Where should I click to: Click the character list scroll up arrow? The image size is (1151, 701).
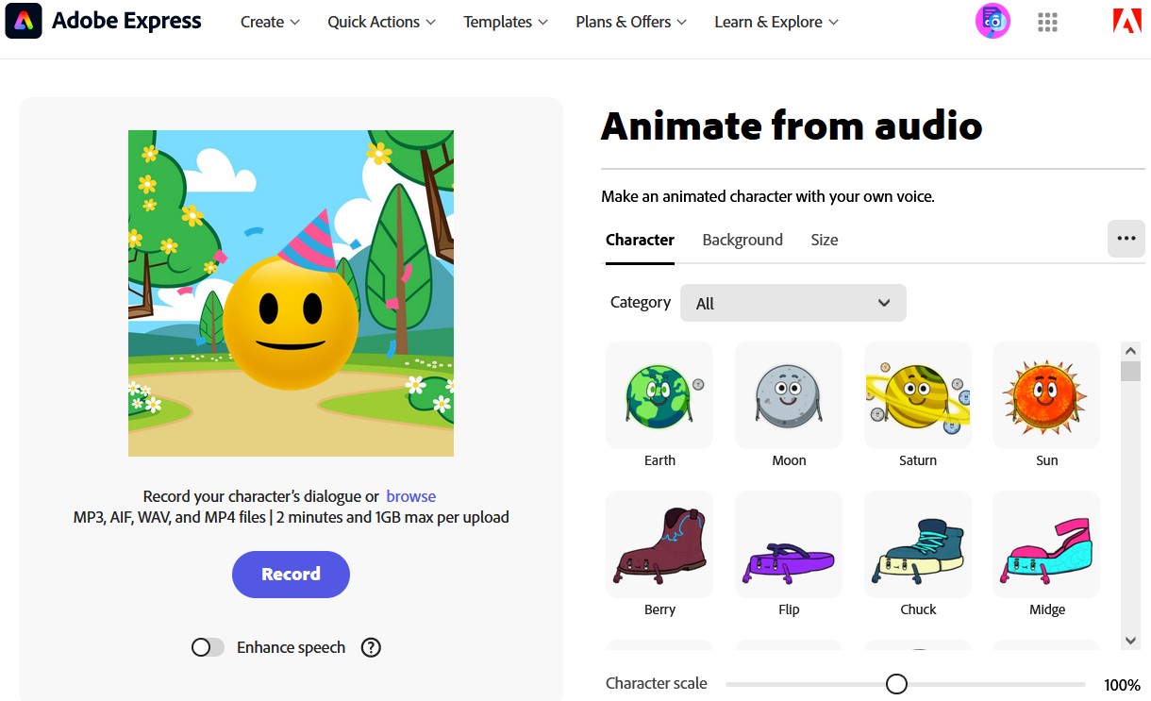point(1130,350)
